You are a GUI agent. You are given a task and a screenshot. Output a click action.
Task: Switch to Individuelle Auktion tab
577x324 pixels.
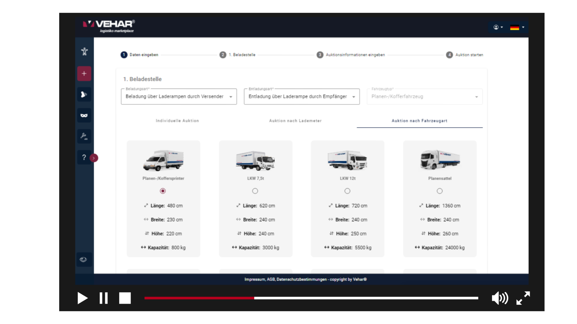click(177, 121)
